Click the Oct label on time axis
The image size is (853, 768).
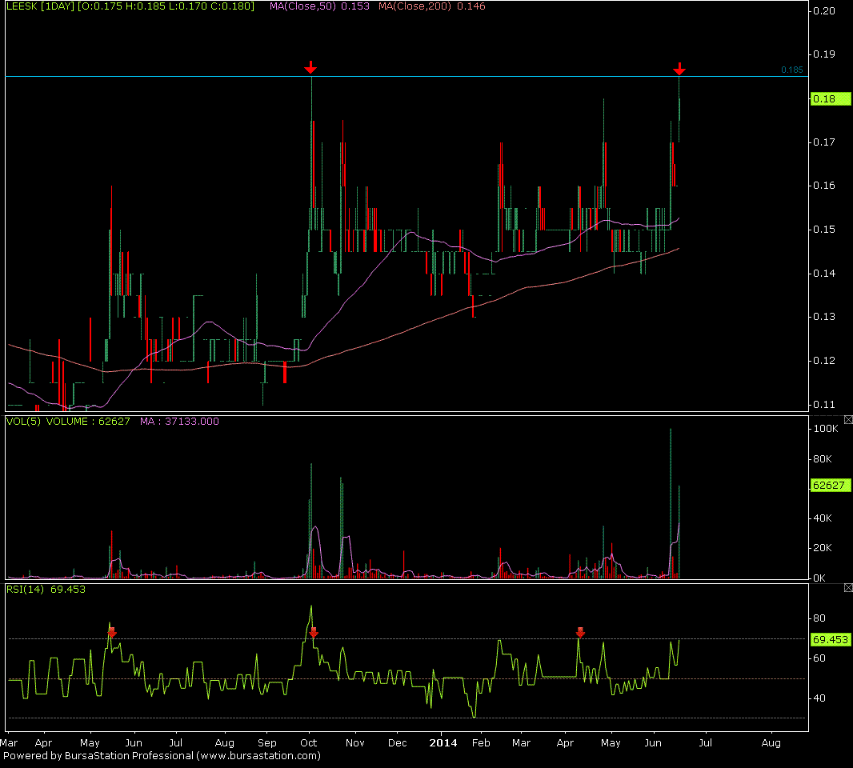309,743
